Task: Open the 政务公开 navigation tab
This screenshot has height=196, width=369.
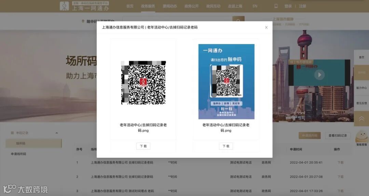Action: point(192,6)
